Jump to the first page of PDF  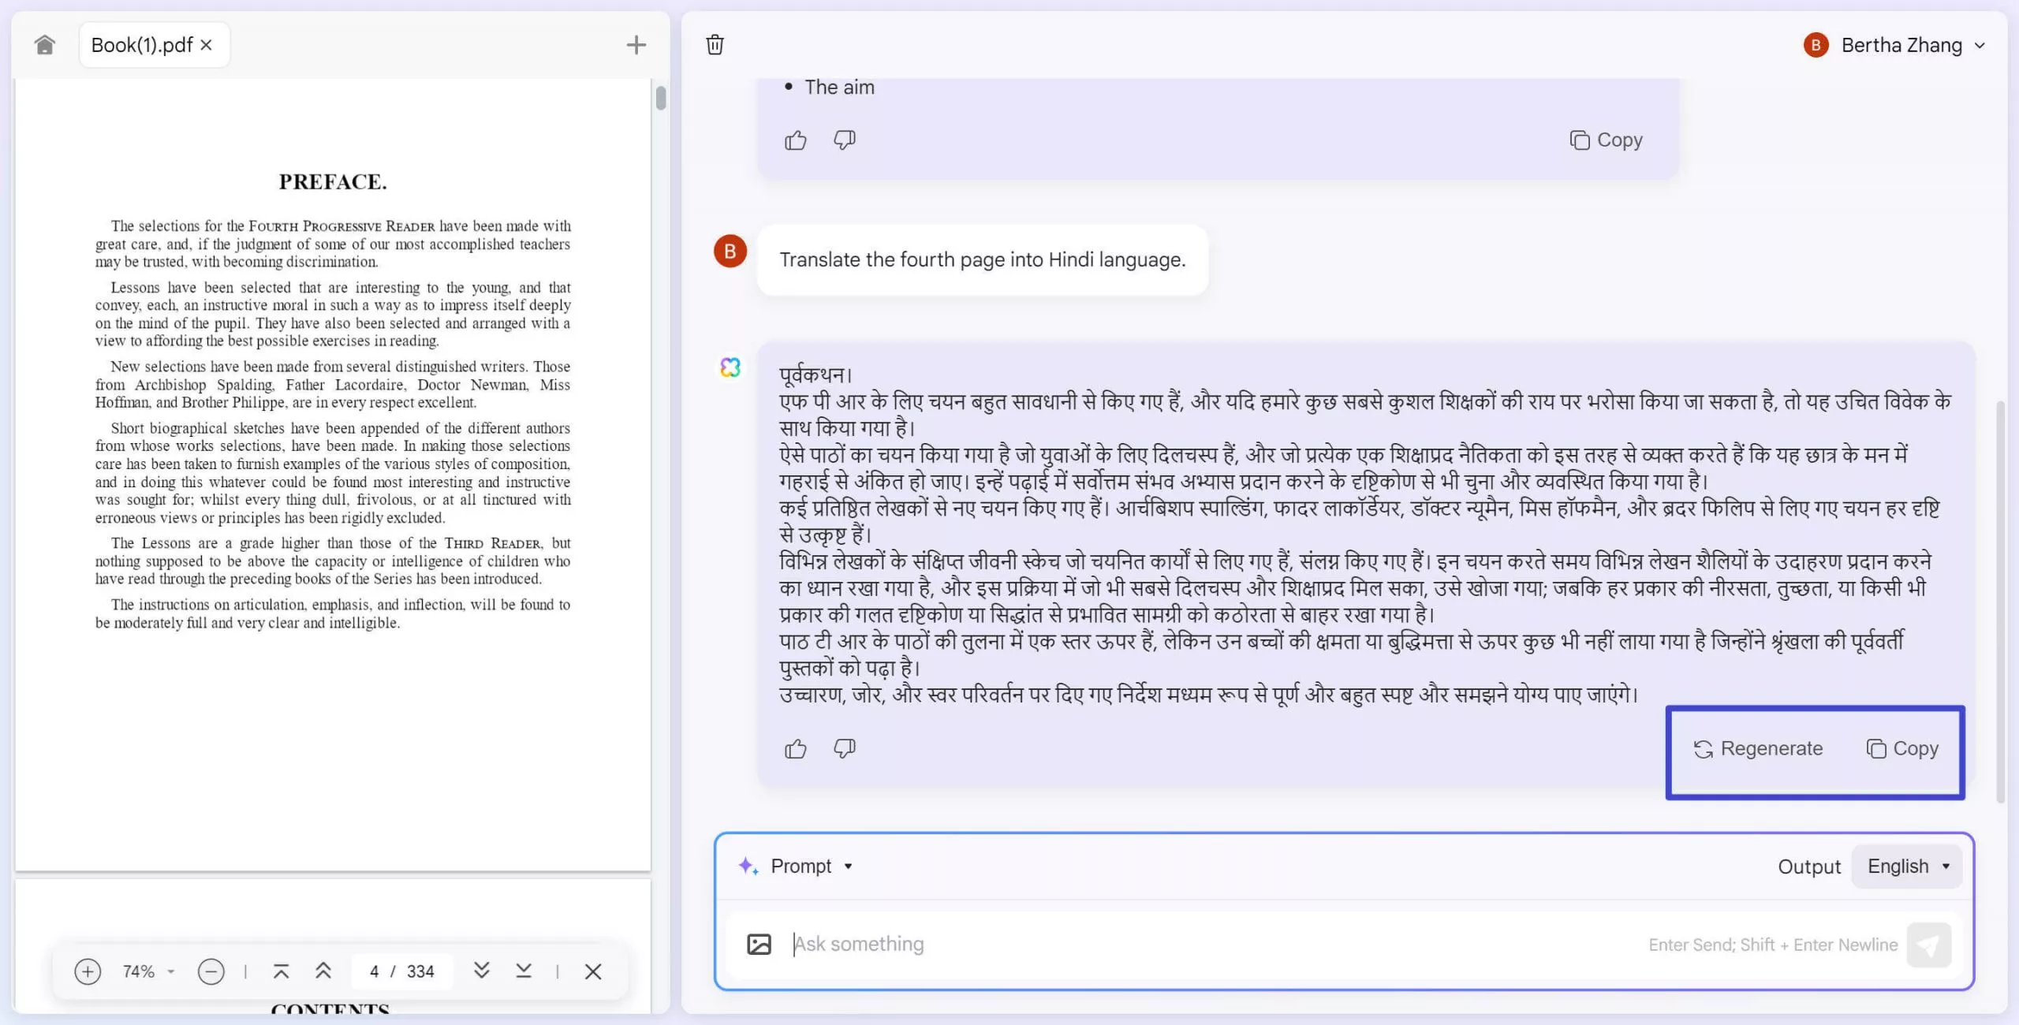coord(281,971)
